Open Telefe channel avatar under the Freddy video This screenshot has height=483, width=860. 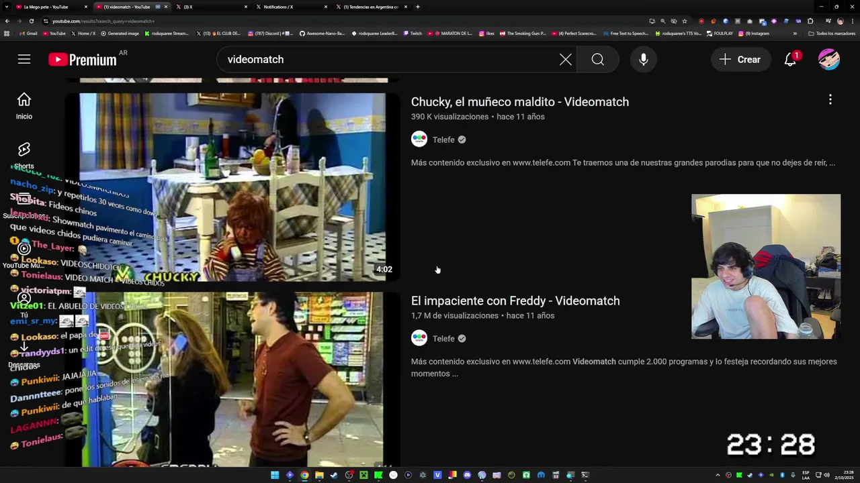point(419,339)
